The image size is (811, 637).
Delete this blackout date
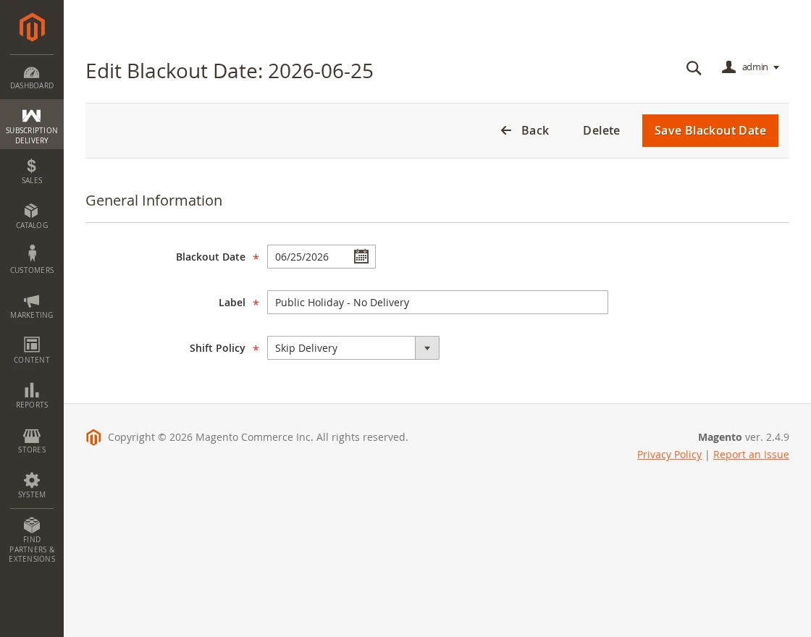pos(601,130)
